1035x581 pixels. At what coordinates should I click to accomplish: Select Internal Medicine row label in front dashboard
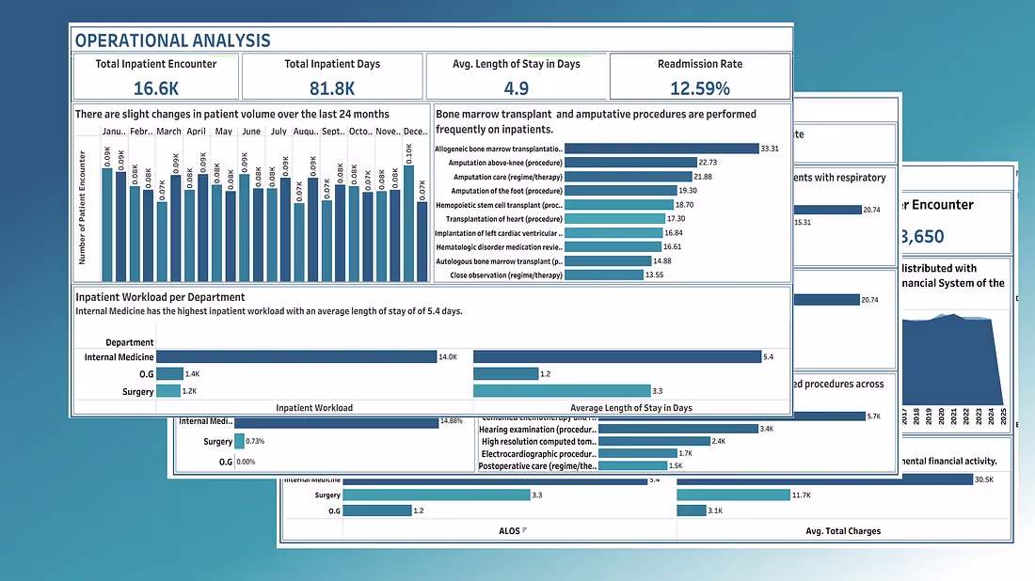119,356
